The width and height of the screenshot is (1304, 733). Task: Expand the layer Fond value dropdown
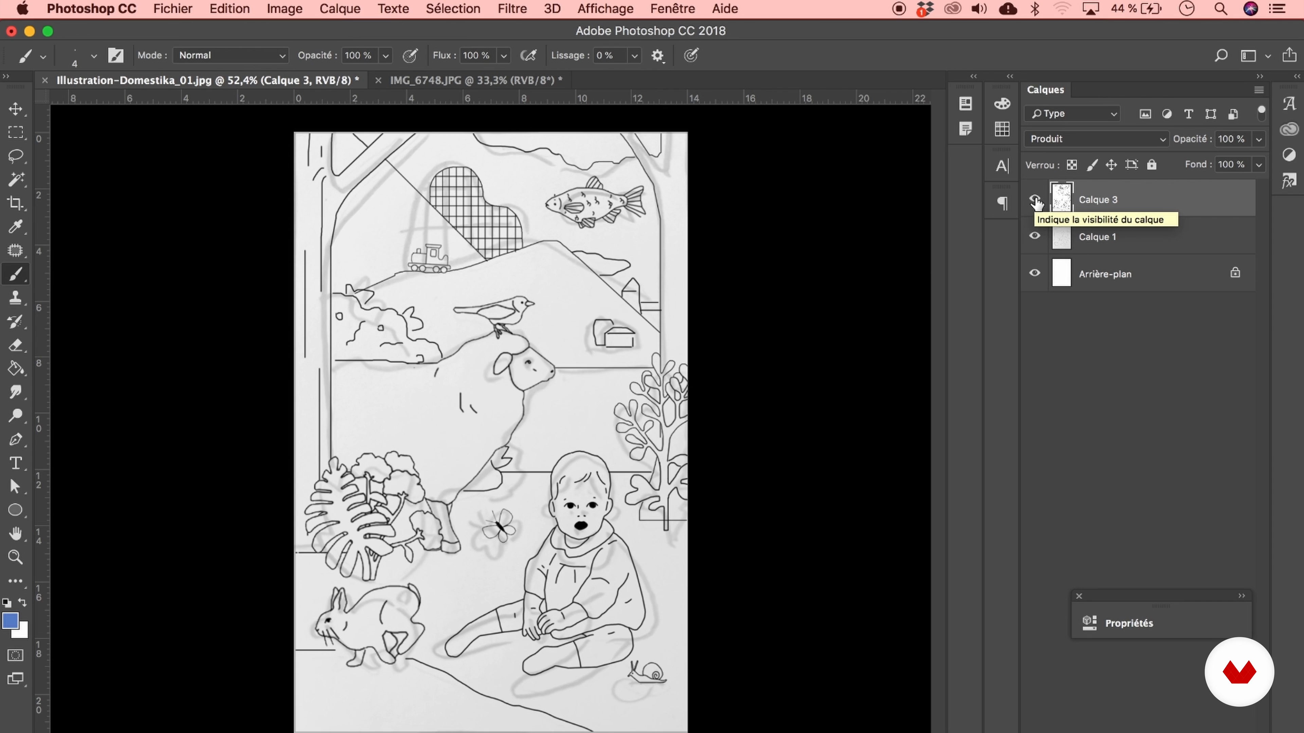[x=1258, y=164]
